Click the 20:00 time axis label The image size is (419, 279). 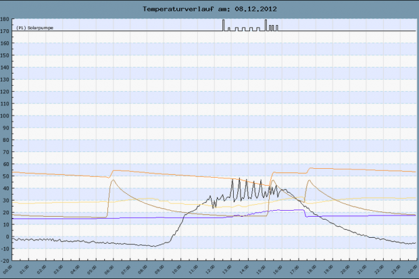click(x=345, y=270)
